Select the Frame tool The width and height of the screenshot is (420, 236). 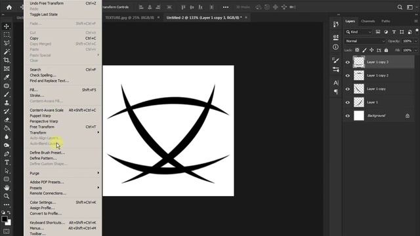click(7, 69)
